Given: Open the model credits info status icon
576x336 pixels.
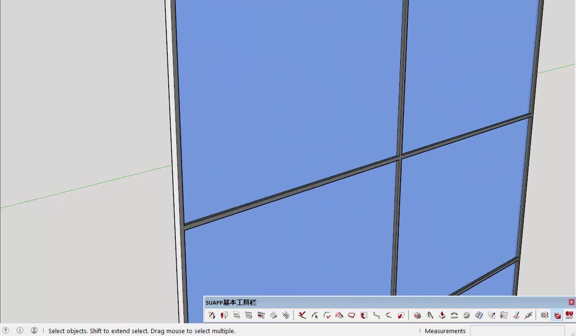Looking at the screenshot, I should [20, 330].
